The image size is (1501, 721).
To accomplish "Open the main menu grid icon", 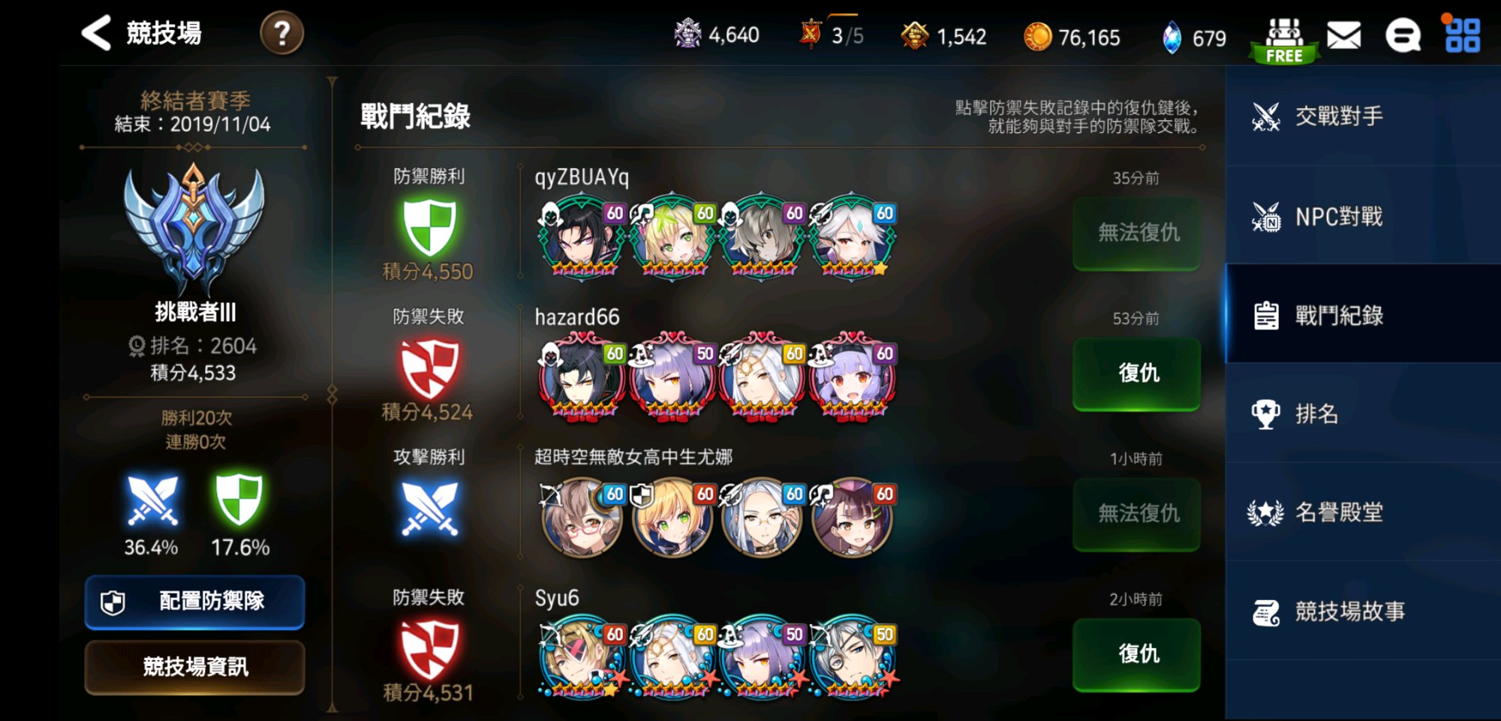I will point(1462,35).
